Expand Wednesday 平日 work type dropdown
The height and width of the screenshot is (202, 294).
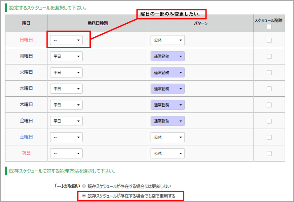66,89
